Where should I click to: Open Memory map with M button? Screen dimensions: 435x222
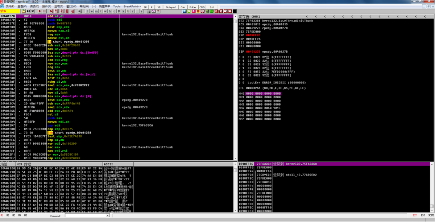coord(96,11)
